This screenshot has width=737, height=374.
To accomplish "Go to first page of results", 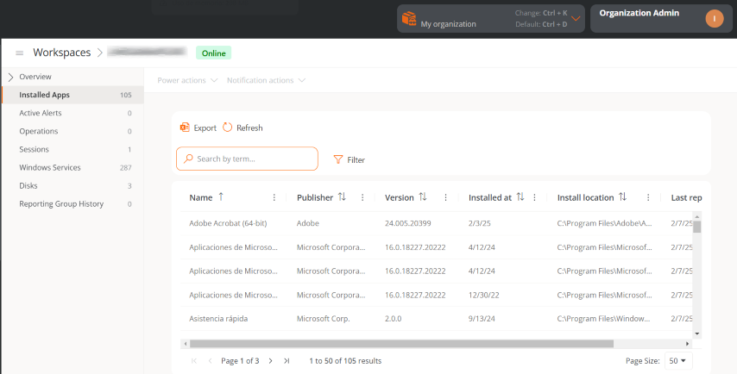I will point(194,361).
